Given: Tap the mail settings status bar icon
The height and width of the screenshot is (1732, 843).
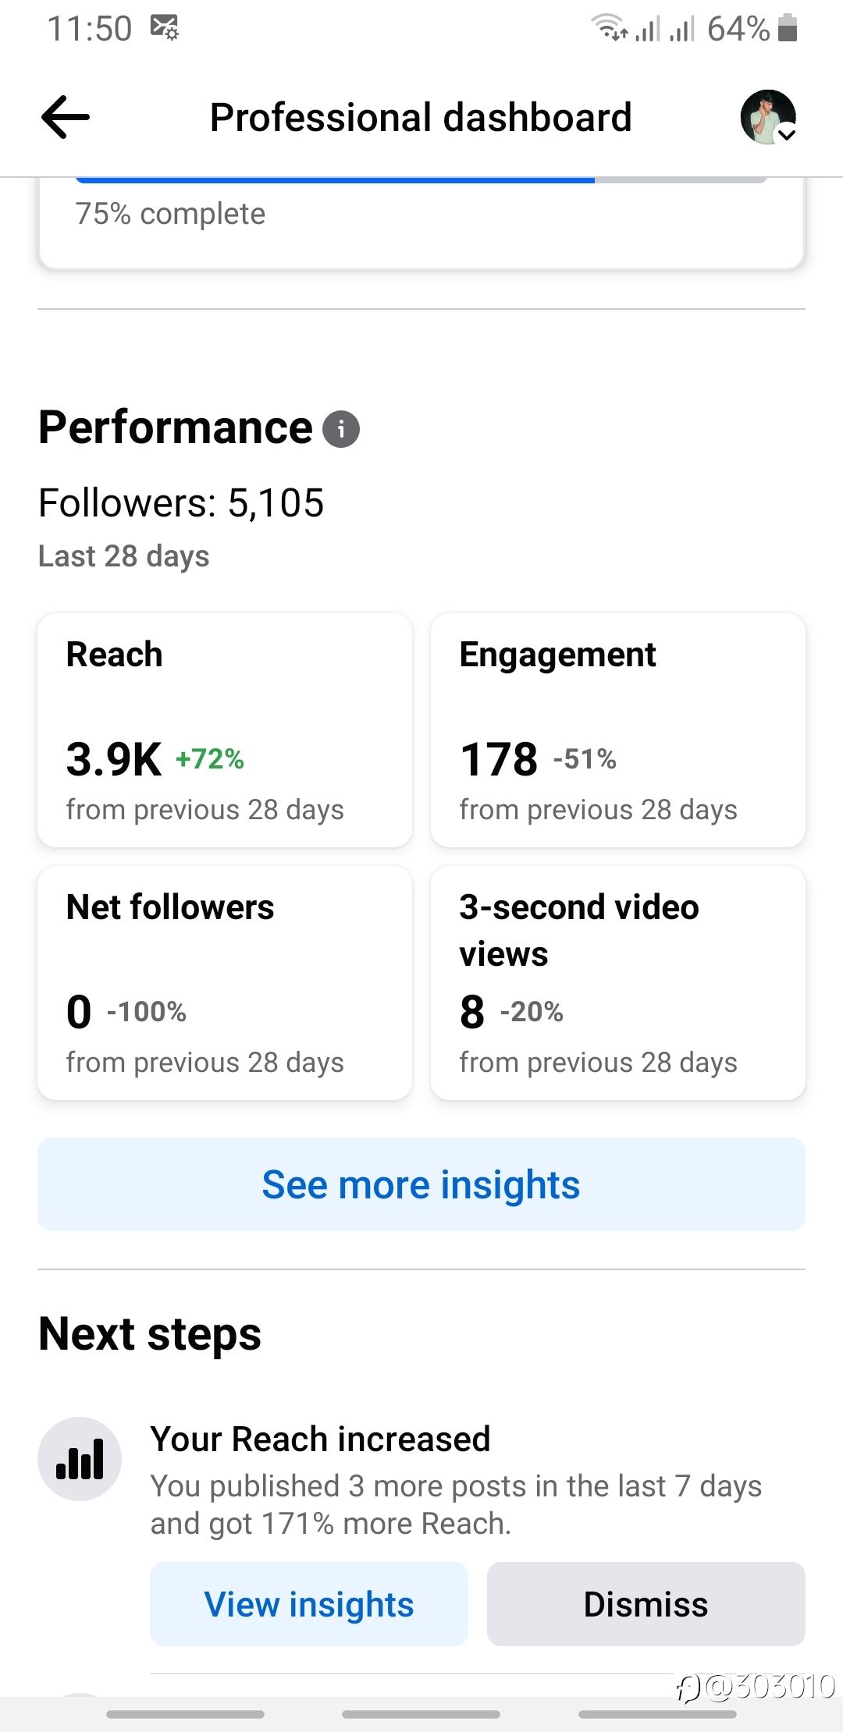Looking at the screenshot, I should tap(165, 27).
